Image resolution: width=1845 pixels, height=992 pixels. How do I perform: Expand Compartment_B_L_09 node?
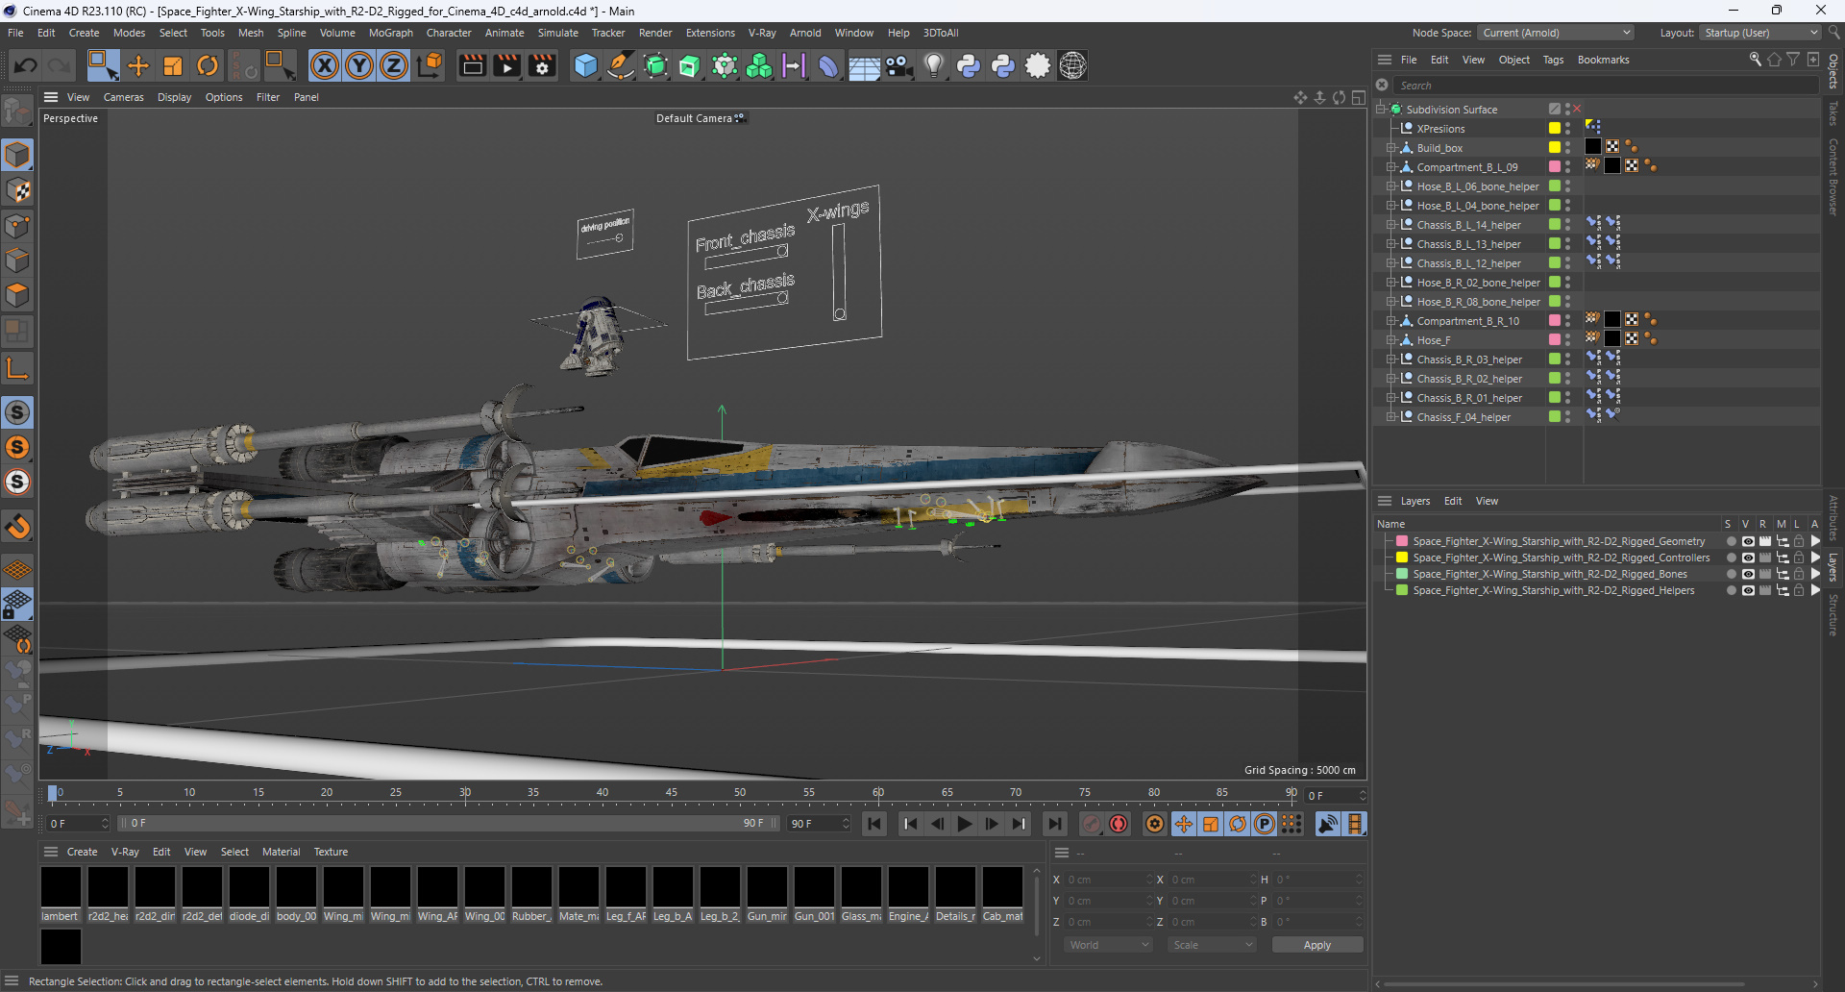click(x=1390, y=167)
